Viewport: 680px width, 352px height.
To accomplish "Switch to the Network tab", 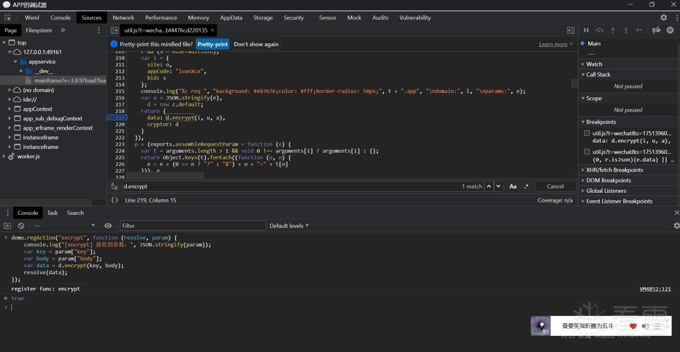I will (123, 18).
